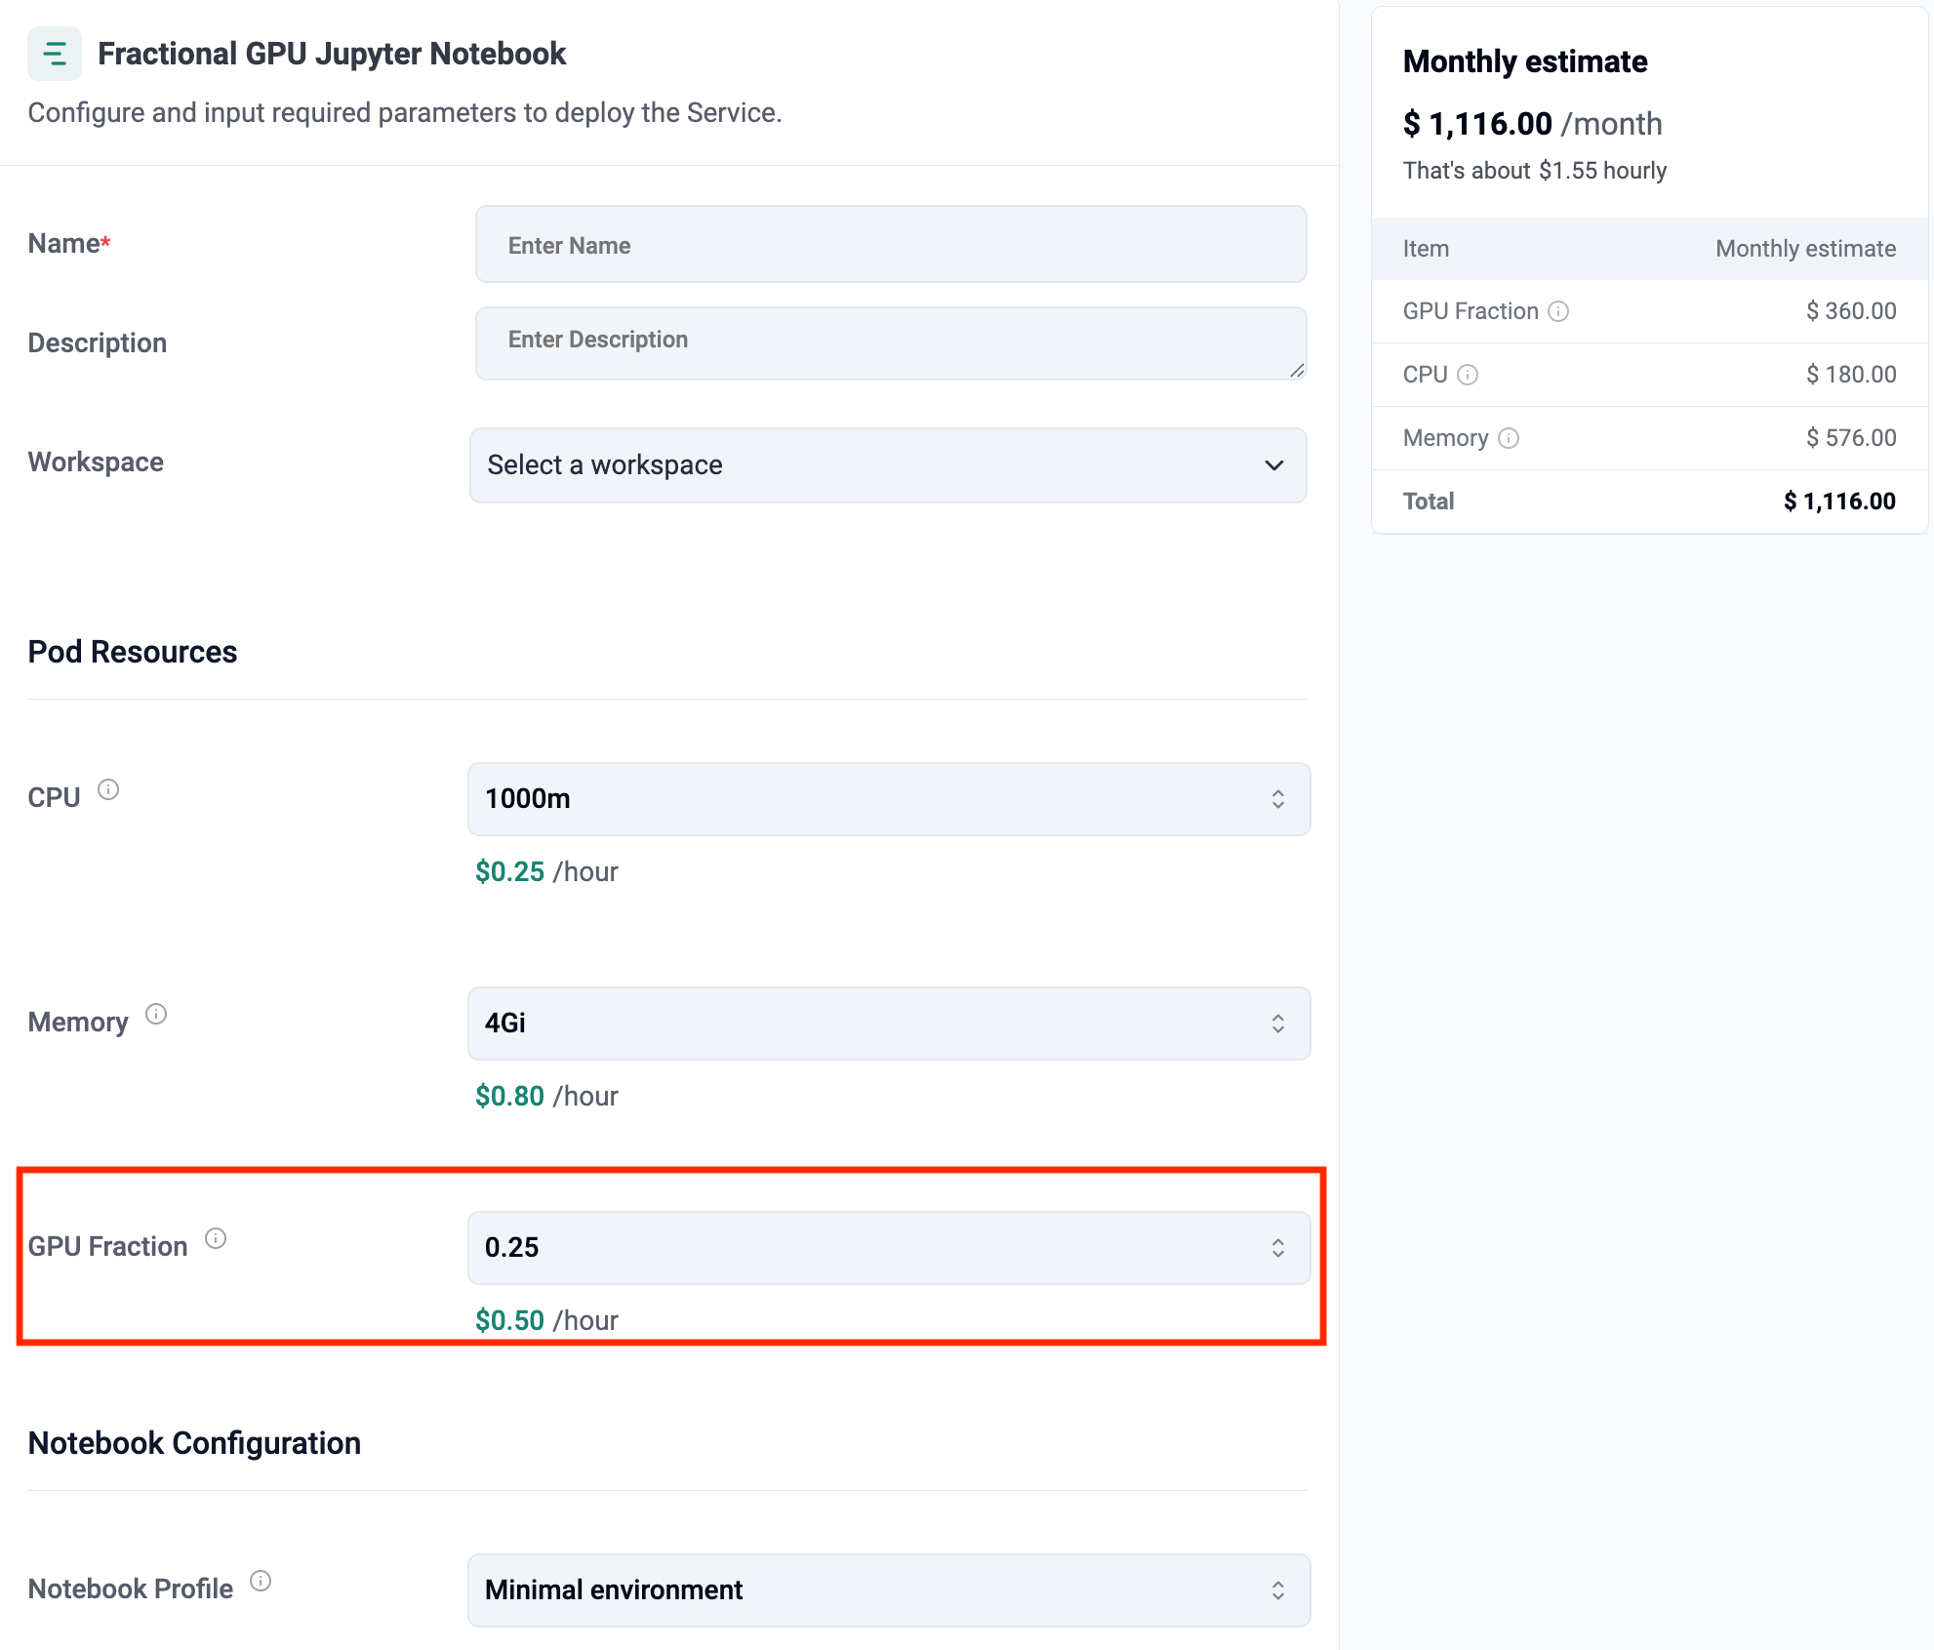Click the Fractional GPU Jupyter Notebook service icon
The image size is (1934, 1650).
(x=55, y=54)
